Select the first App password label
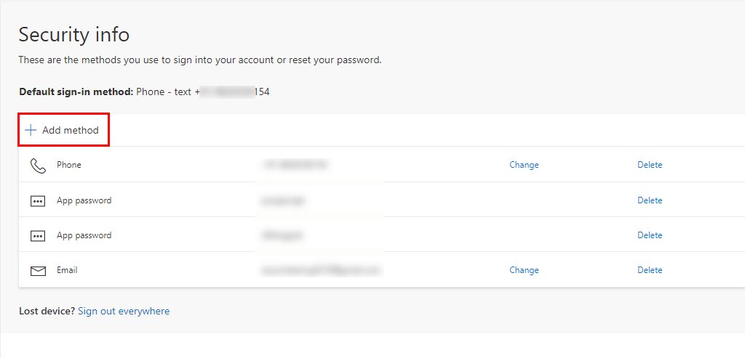This screenshot has width=745, height=358. pyautogui.click(x=84, y=200)
